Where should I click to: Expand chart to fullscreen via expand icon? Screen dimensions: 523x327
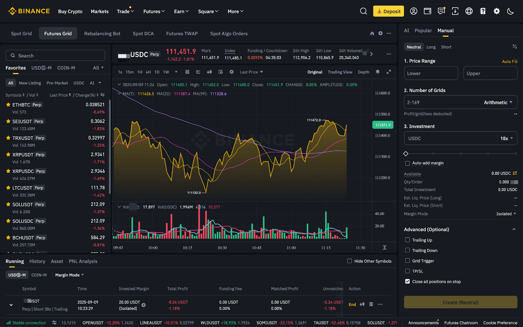point(389,72)
